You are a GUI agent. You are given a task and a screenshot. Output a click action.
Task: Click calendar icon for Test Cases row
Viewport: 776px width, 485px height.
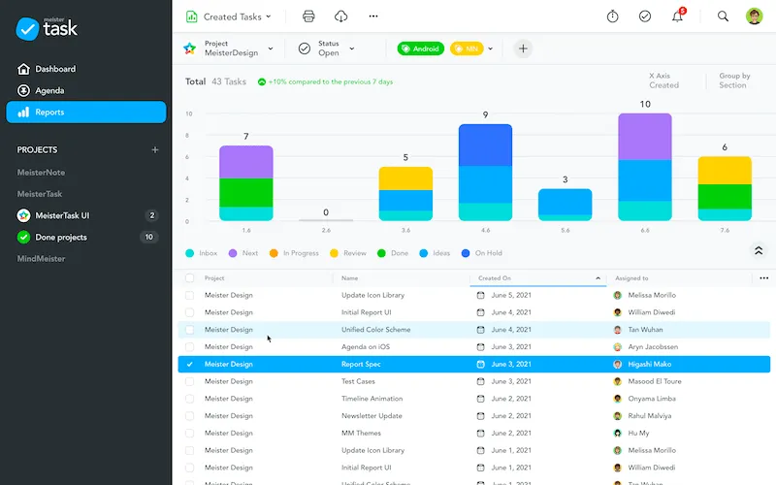[480, 381]
